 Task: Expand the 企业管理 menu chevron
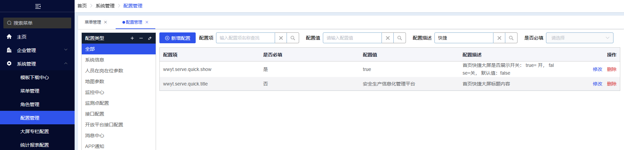pos(66,50)
